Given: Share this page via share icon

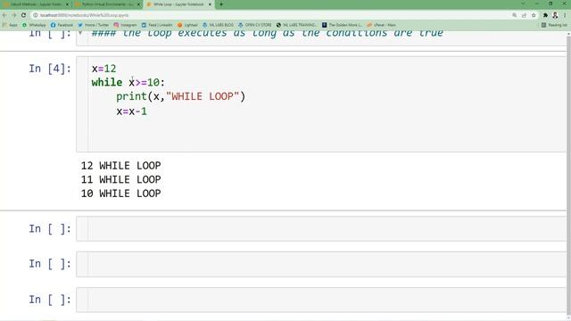Looking at the screenshot, I should 524,15.
